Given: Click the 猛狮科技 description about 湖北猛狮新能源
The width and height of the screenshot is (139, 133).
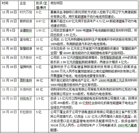Looking at the screenshot, I should [94, 71].
